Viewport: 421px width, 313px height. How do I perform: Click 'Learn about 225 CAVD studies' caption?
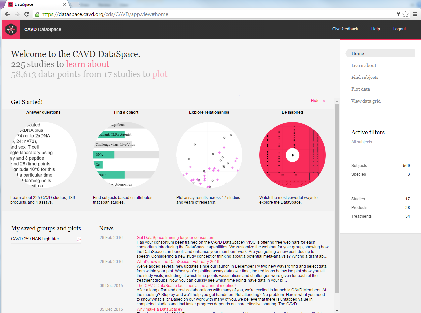[x=43, y=200]
